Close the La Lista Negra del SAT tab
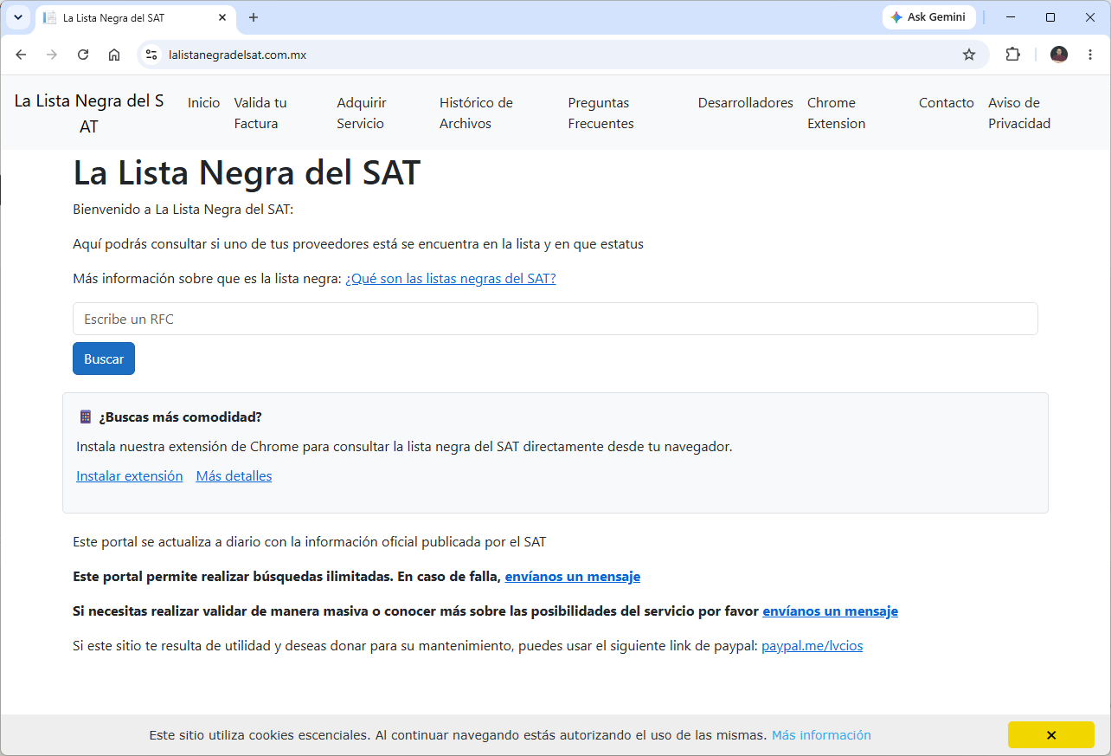The width and height of the screenshot is (1111, 756). (222, 17)
